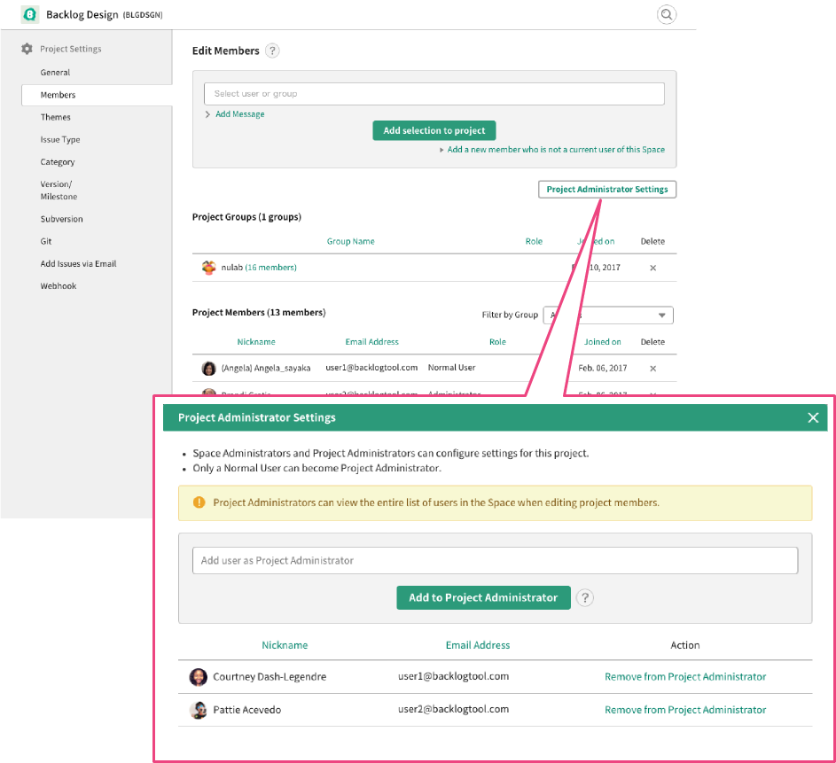Open Category settings
The height and width of the screenshot is (763, 836).
(58, 162)
